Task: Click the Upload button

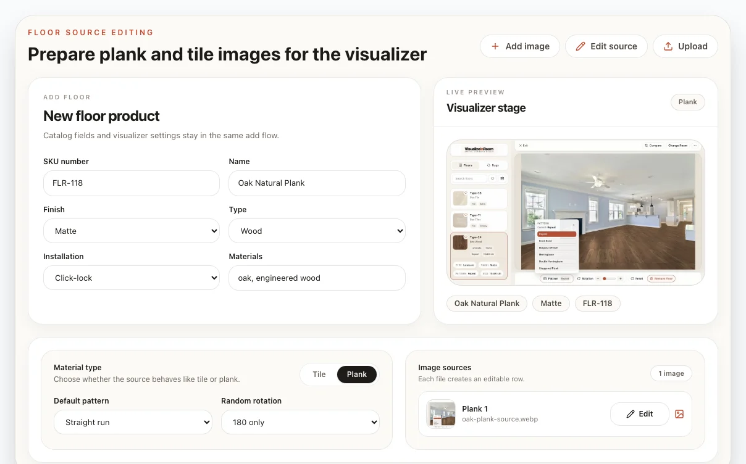Action: (x=685, y=46)
